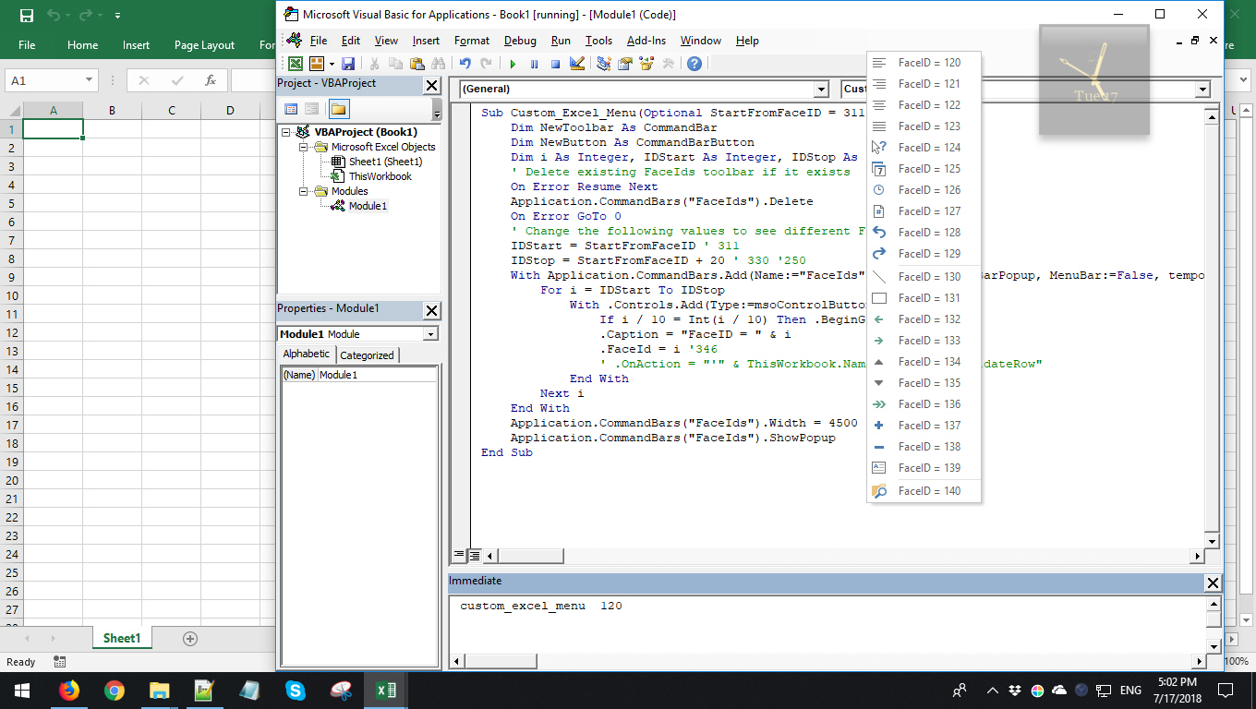1256x709 pixels.
Task: Select FaceID = 126 from popup menu
Action: [x=928, y=190]
